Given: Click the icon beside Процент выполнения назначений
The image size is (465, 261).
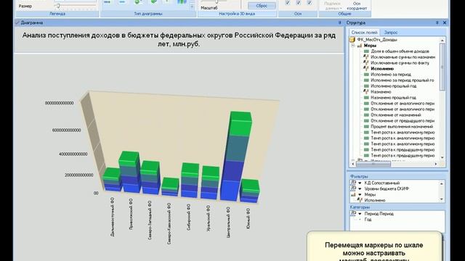Looking at the screenshot, I should [366, 126].
